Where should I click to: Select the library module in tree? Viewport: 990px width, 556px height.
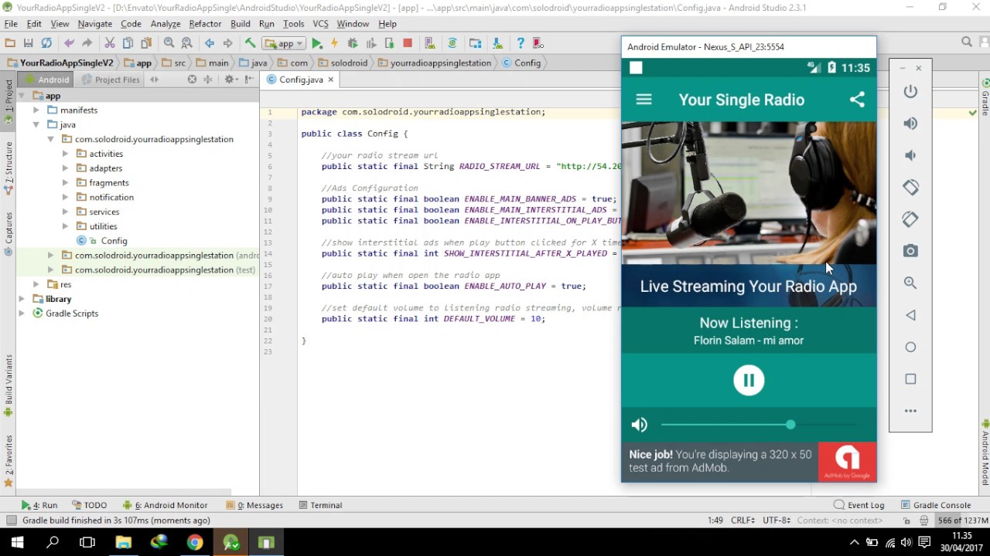click(x=58, y=299)
